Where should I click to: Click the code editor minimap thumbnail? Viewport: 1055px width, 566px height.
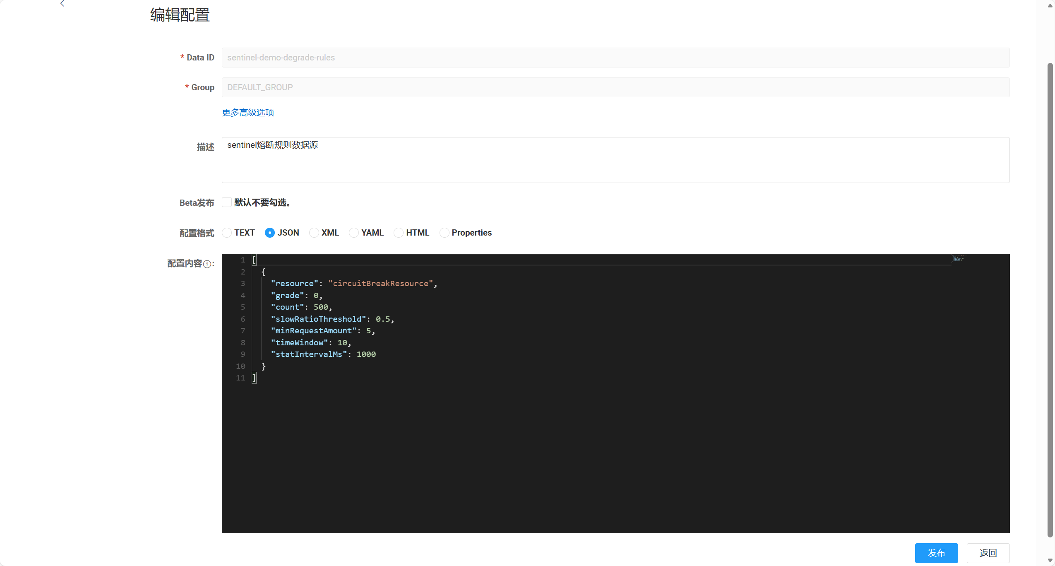(959, 259)
